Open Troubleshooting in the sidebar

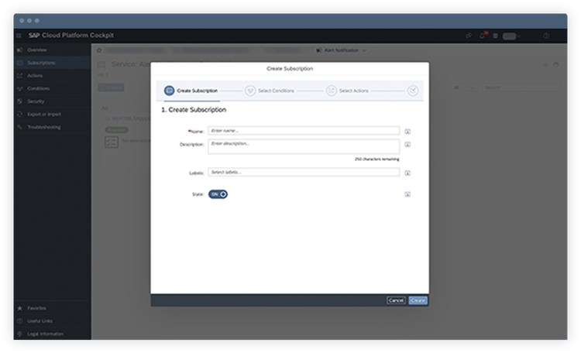[52, 127]
